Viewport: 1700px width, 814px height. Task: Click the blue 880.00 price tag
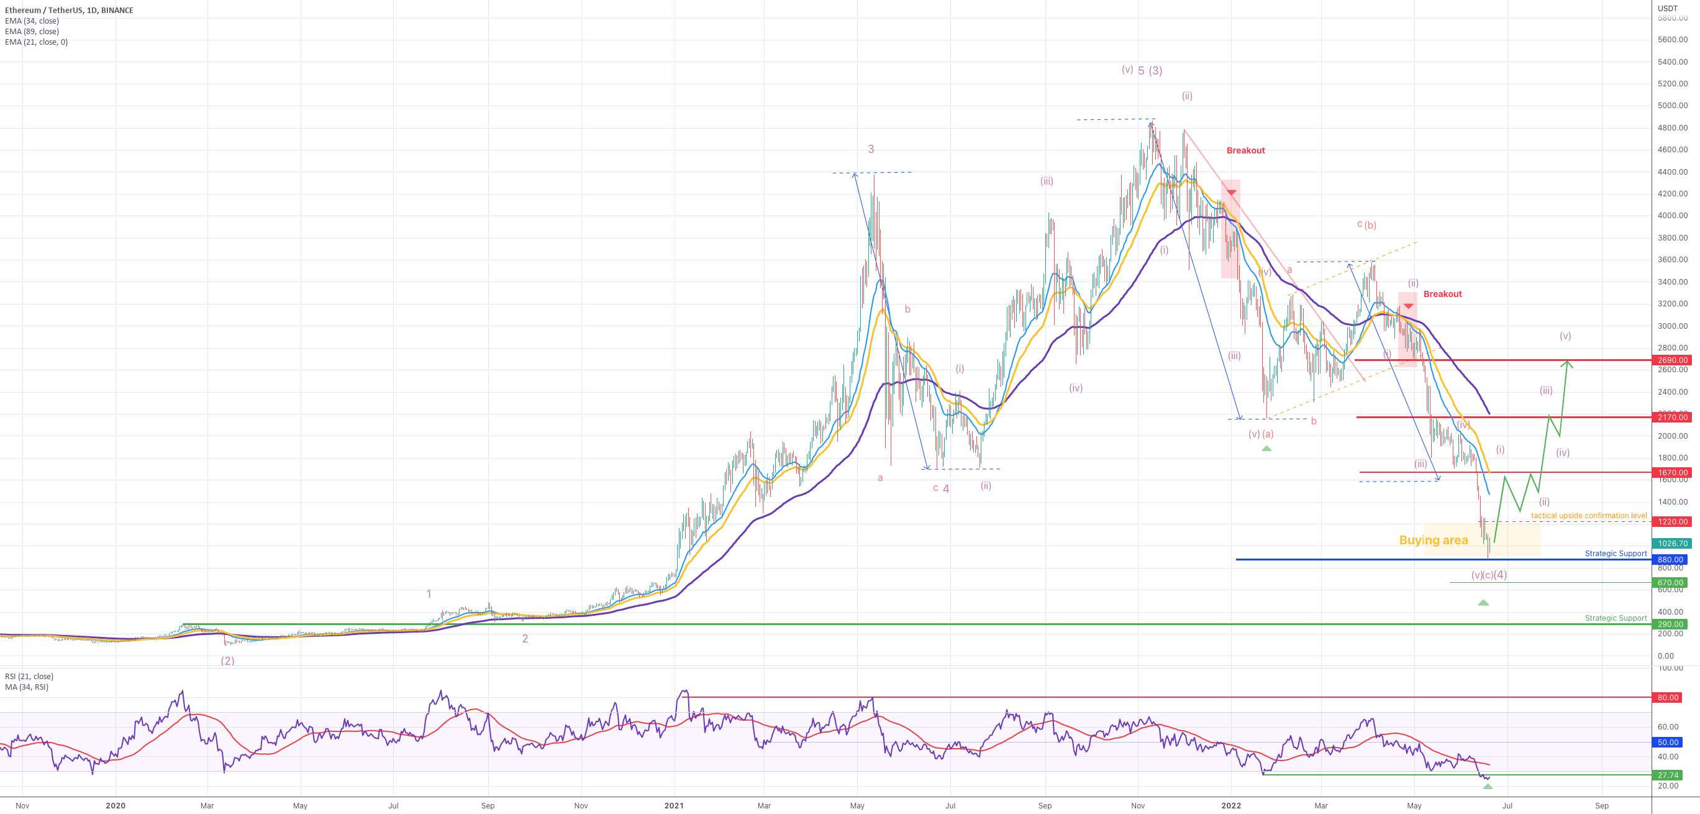pyautogui.click(x=1670, y=560)
